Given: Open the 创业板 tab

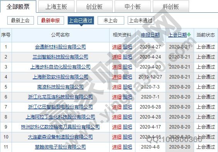Looking at the screenshot, I should point(95,7).
